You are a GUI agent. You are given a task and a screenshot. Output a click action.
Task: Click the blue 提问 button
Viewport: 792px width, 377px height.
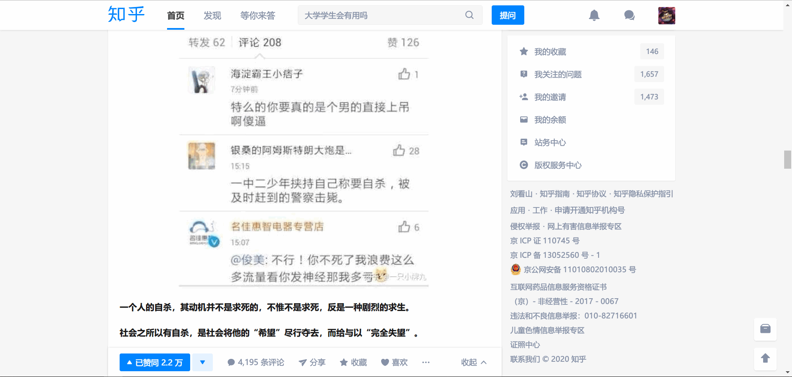[507, 15]
